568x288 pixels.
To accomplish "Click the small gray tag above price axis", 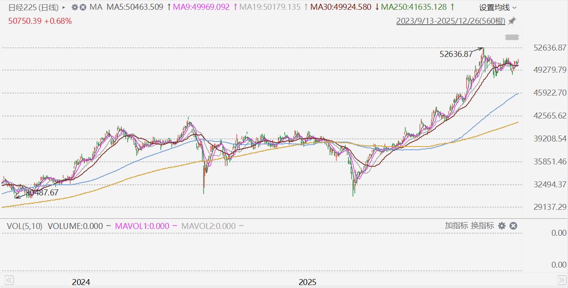I will pyautogui.click(x=512, y=37).
